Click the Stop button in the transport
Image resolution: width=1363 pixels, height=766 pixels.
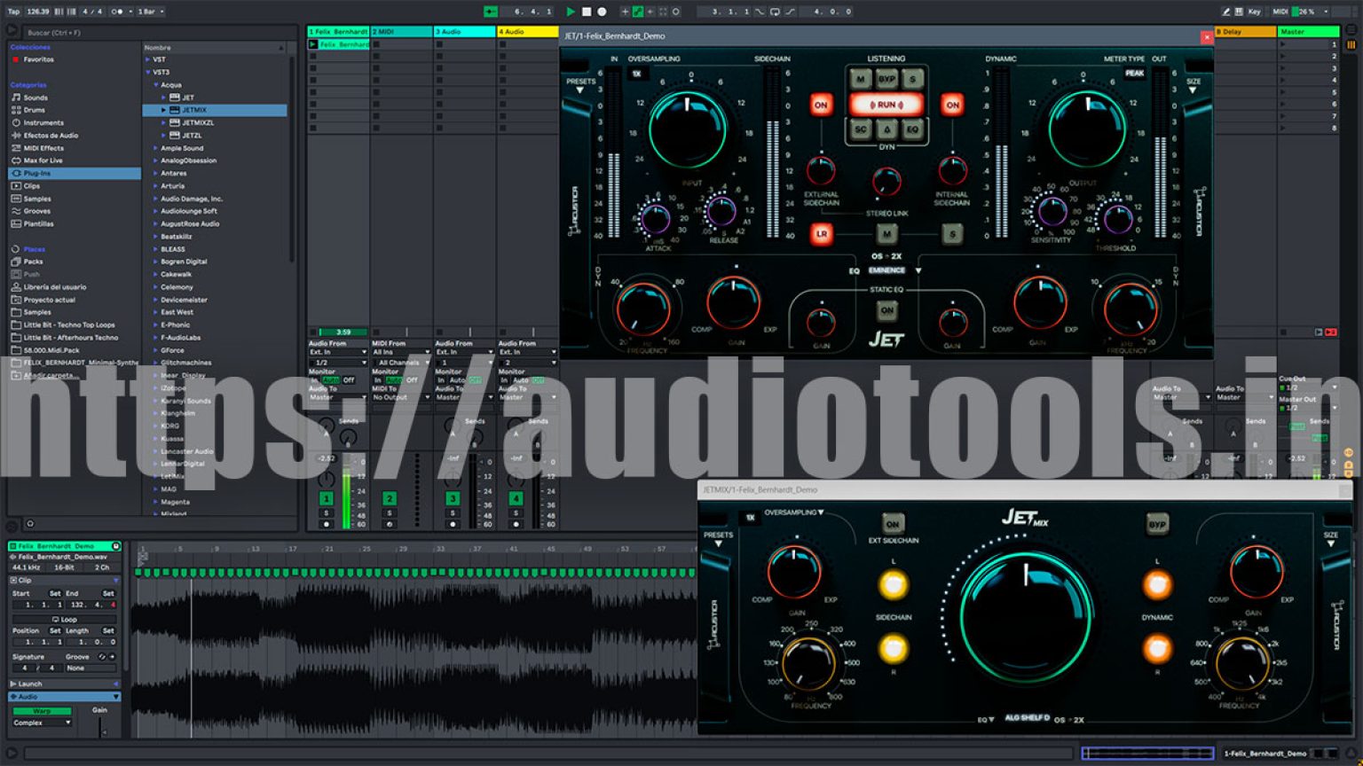pyautogui.click(x=587, y=12)
